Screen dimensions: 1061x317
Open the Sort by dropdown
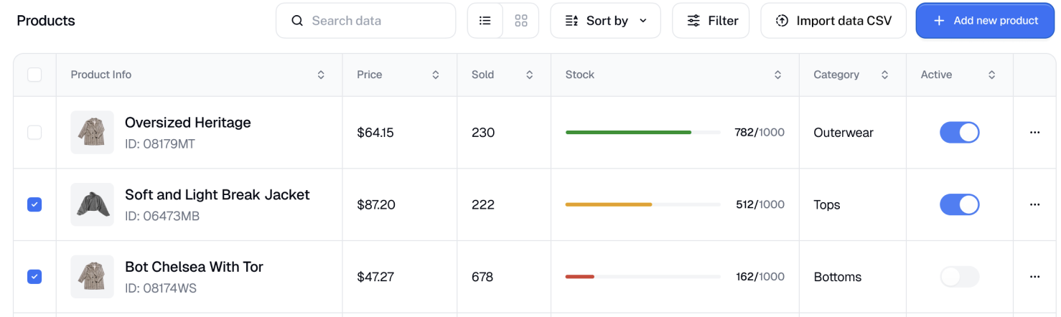click(605, 21)
